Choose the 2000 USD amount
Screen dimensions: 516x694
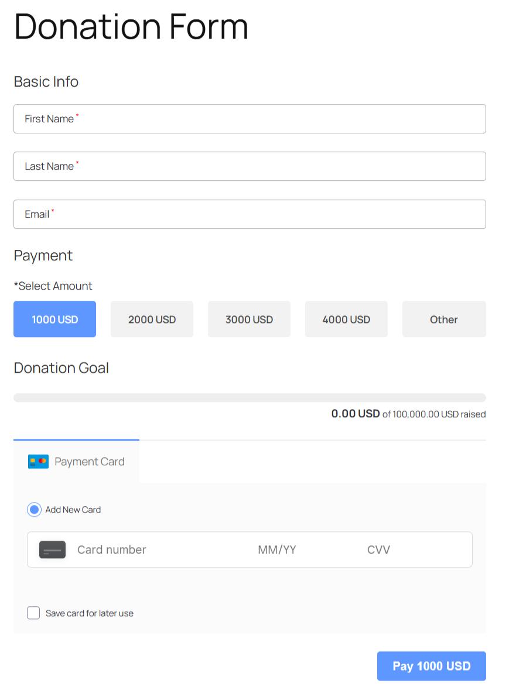click(152, 319)
